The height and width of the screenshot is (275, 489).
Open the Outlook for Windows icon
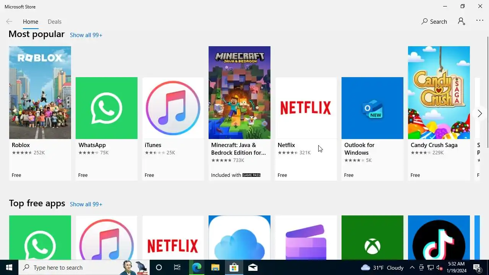[372, 108]
